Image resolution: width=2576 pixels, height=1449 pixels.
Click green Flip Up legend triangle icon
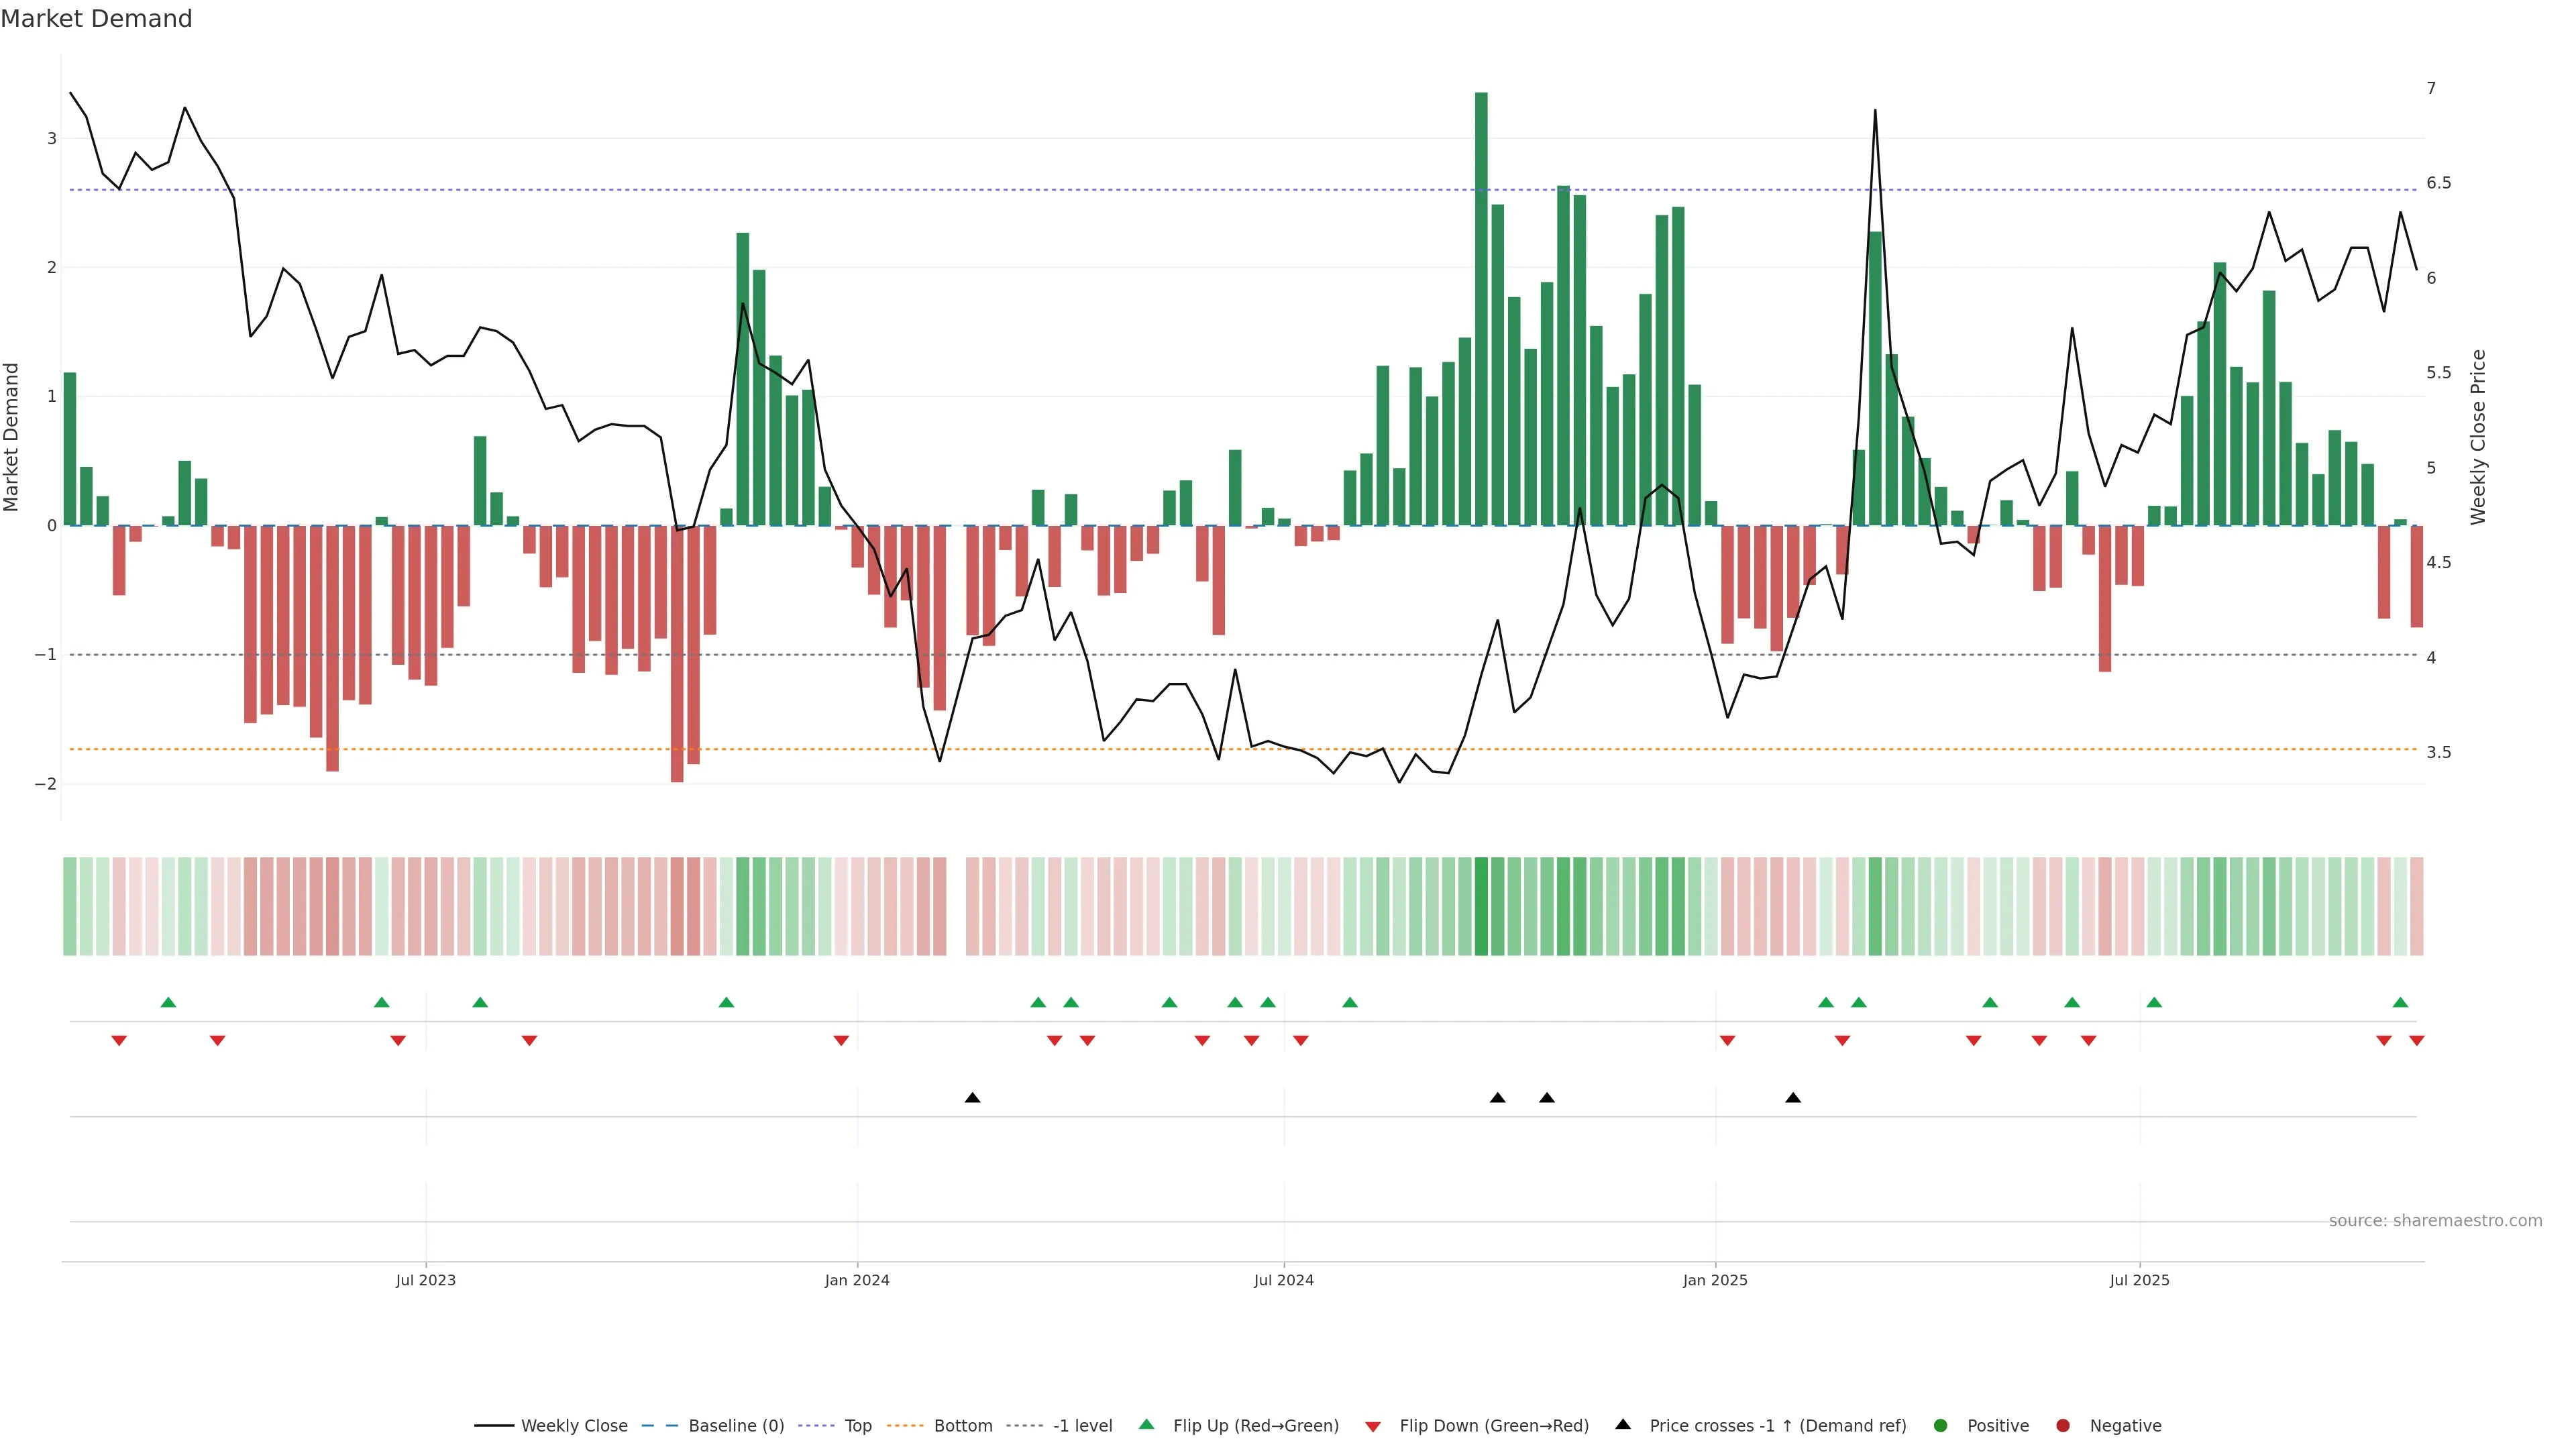coord(1147,1424)
